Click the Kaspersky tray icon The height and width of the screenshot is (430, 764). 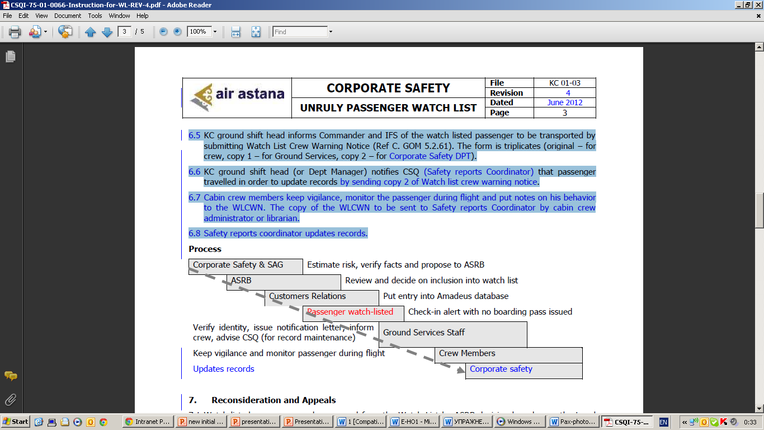(x=724, y=422)
